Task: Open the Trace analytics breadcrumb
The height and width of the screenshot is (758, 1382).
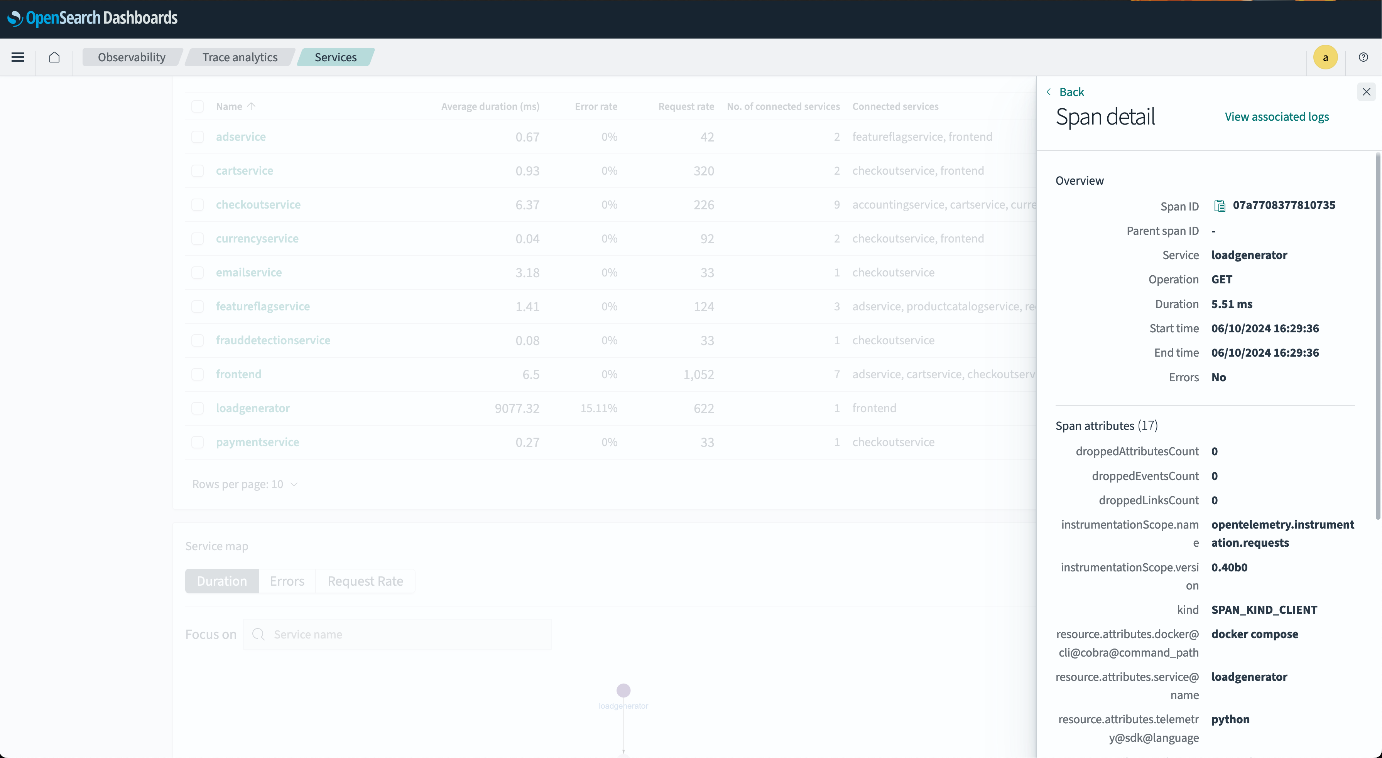Action: point(240,57)
